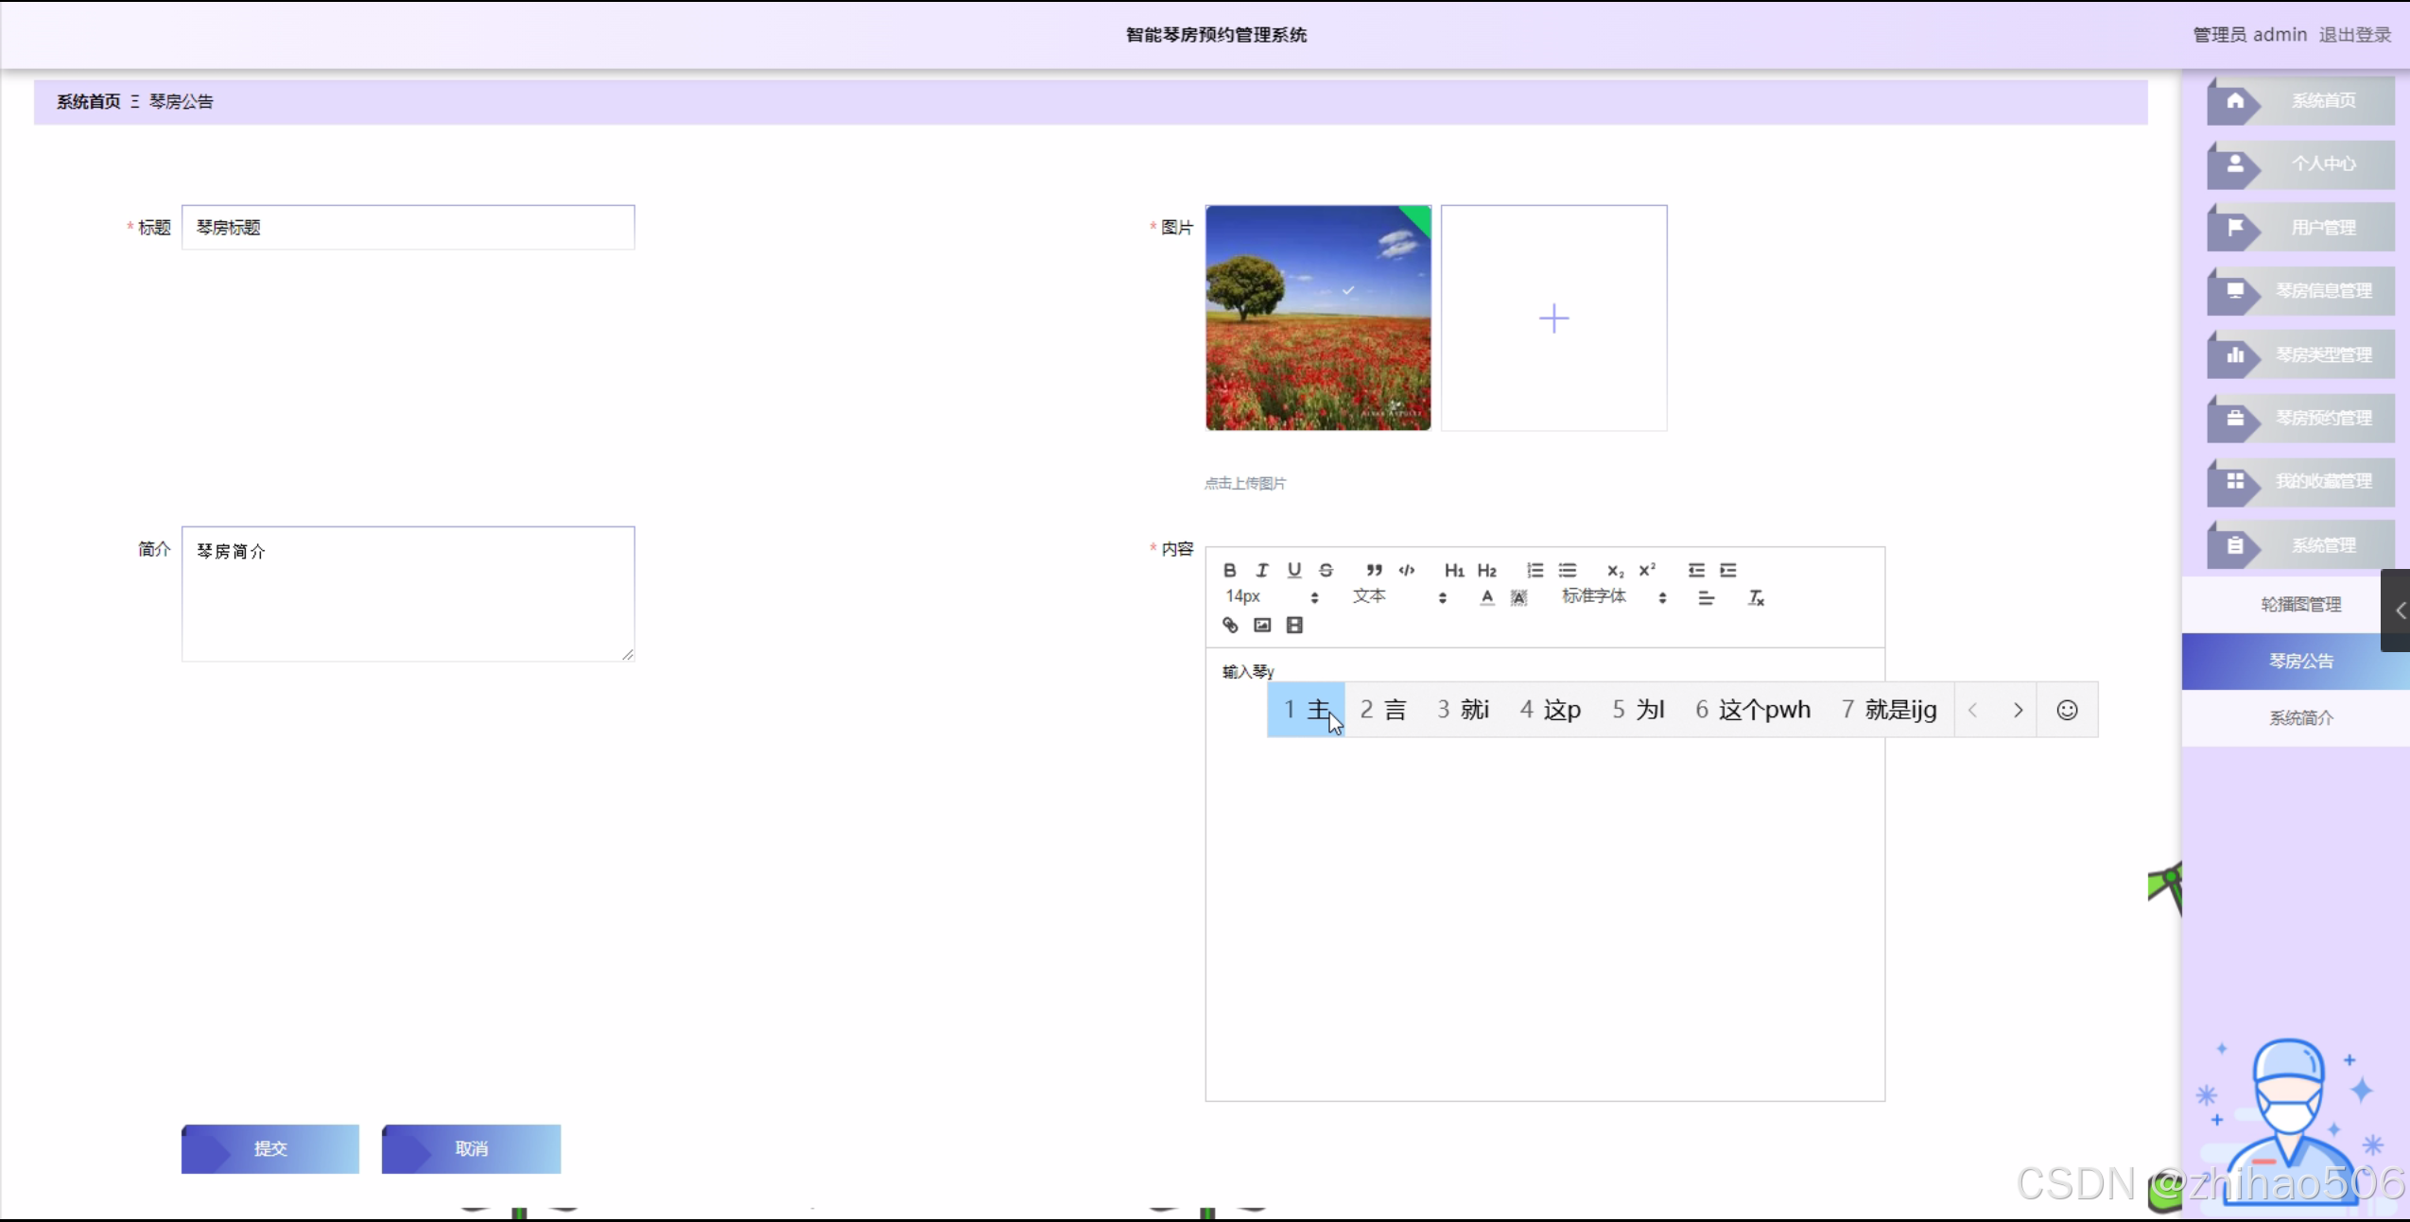Screen dimensions: 2410x1222
Task: Apply ordered list formatting
Action: [x=1534, y=570]
